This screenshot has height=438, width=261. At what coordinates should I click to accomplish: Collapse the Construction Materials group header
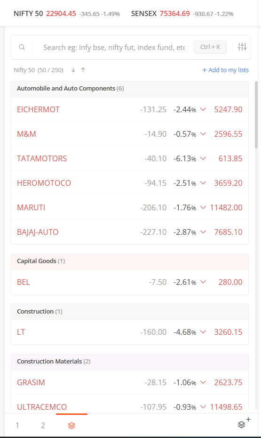tap(130, 362)
